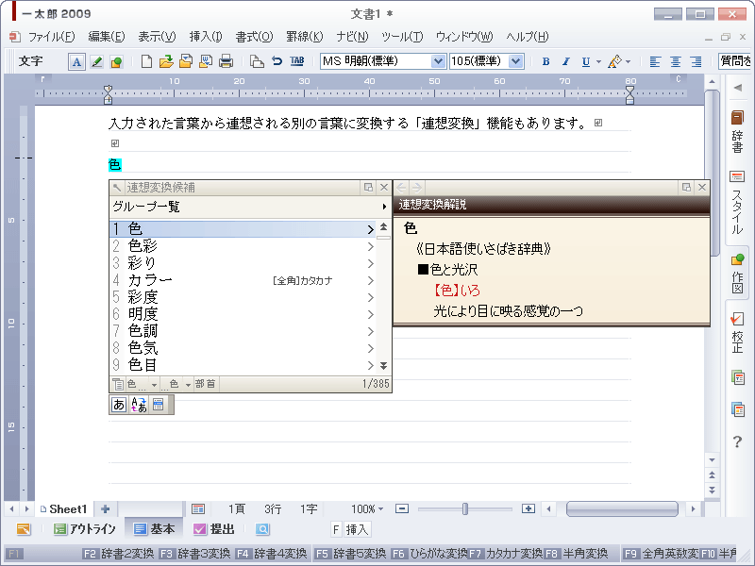Open the 10.5 font size dropdown
The image size is (755, 566).
pos(516,61)
